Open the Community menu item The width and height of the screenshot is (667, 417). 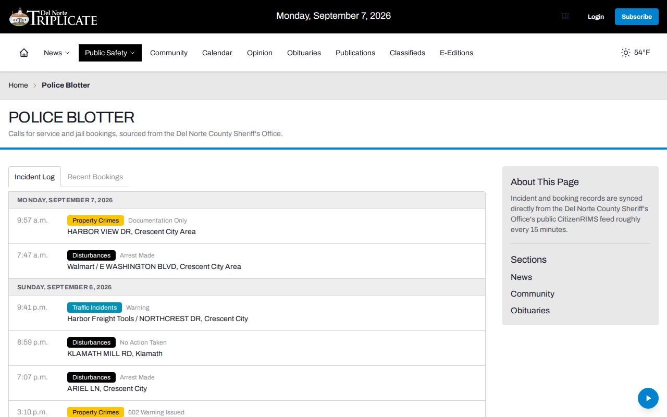tap(169, 53)
